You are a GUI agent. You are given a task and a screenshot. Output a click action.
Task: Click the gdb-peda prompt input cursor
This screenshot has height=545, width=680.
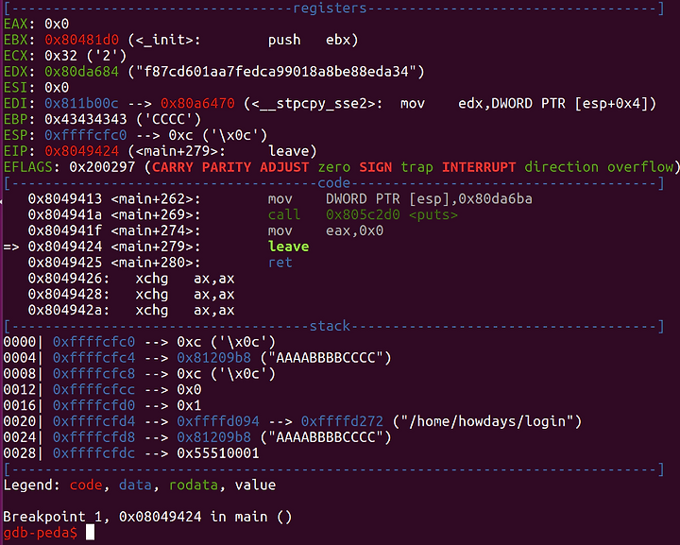90,533
